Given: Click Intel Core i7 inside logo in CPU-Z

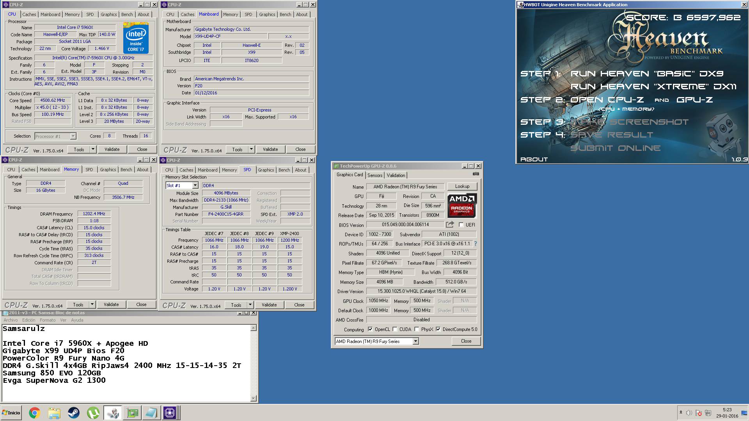Looking at the screenshot, I should point(136,38).
